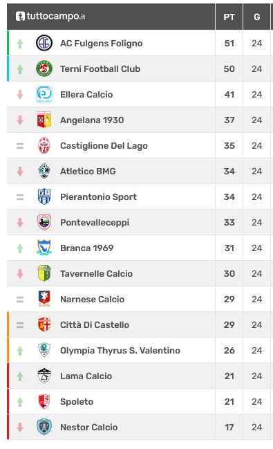Viewport: 273px width, 449px height.
Task: Select the Atletico BMG team logo
Action: point(44,171)
